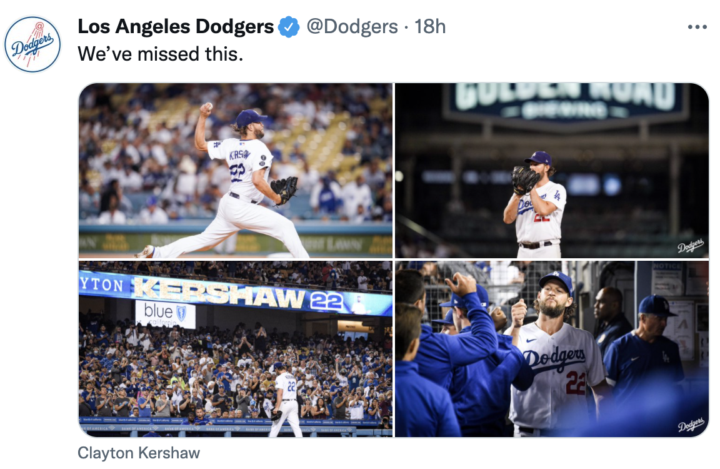720x469 pixels.
Task: Click the "We've missed this." tweet text
Action: point(160,54)
